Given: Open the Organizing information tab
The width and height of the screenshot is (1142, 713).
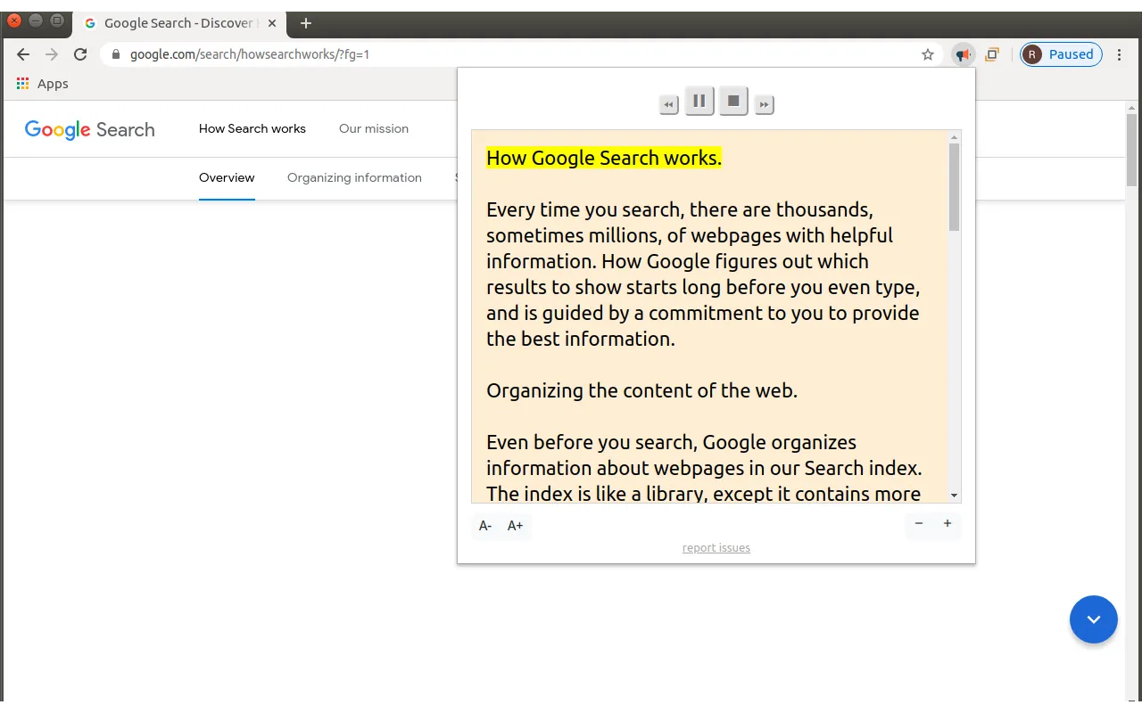Looking at the screenshot, I should pos(354,177).
